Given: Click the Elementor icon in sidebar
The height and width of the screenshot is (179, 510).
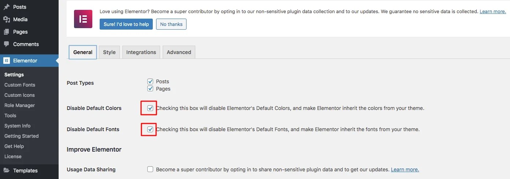Looking at the screenshot, I should click(7, 61).
